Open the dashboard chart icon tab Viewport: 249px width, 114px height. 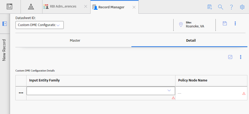click(x=9, y=6)
